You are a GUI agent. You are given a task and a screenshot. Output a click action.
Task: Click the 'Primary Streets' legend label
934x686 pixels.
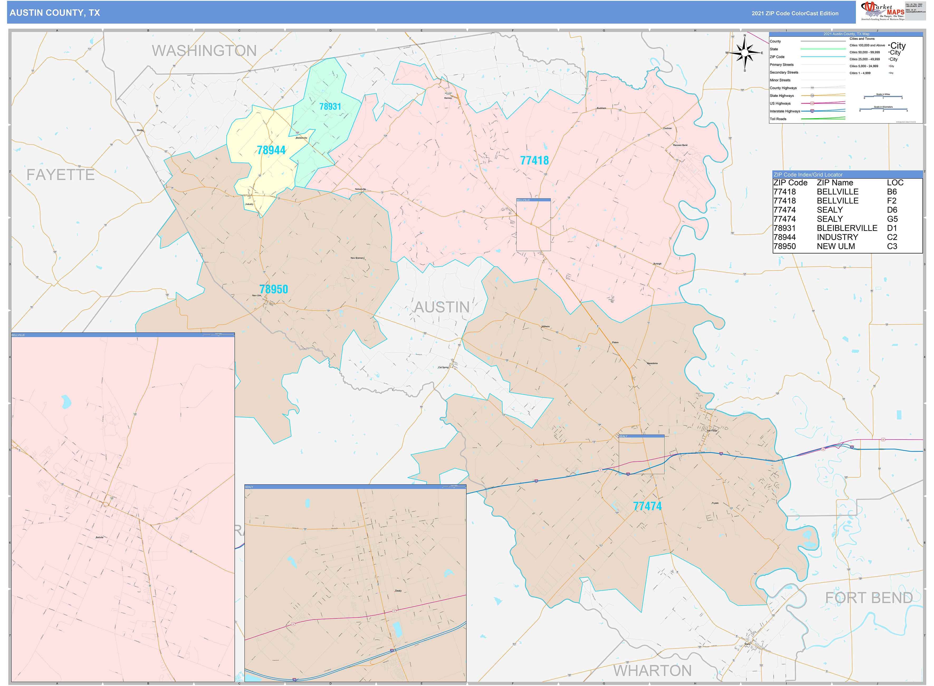[781, 65]
